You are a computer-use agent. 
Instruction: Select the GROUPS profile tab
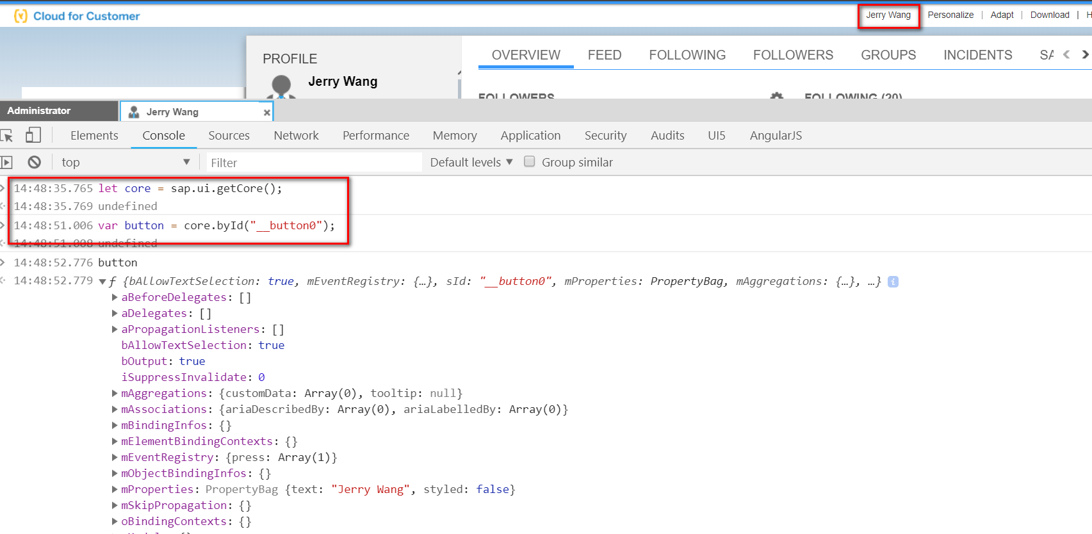888,55
